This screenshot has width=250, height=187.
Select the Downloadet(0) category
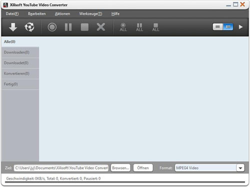tap(20, 63)
